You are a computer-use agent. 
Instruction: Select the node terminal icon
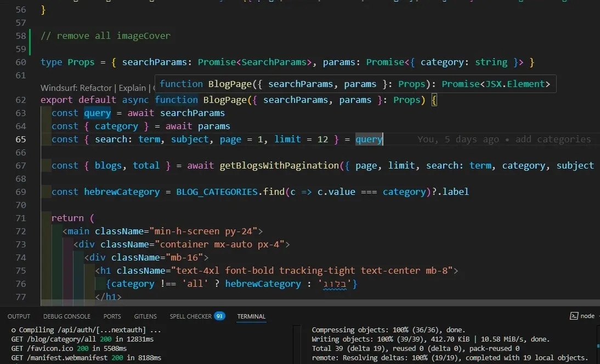tap(574, 316)
